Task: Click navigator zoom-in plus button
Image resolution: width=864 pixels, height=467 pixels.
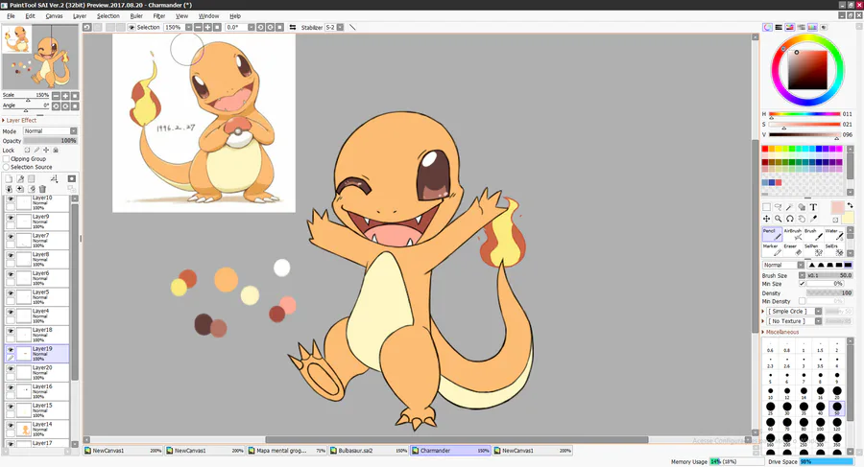Action: (65, 96)
